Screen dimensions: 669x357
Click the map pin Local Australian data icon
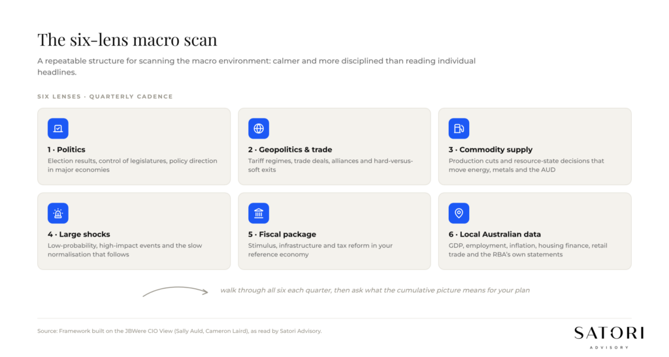[459, 213]
